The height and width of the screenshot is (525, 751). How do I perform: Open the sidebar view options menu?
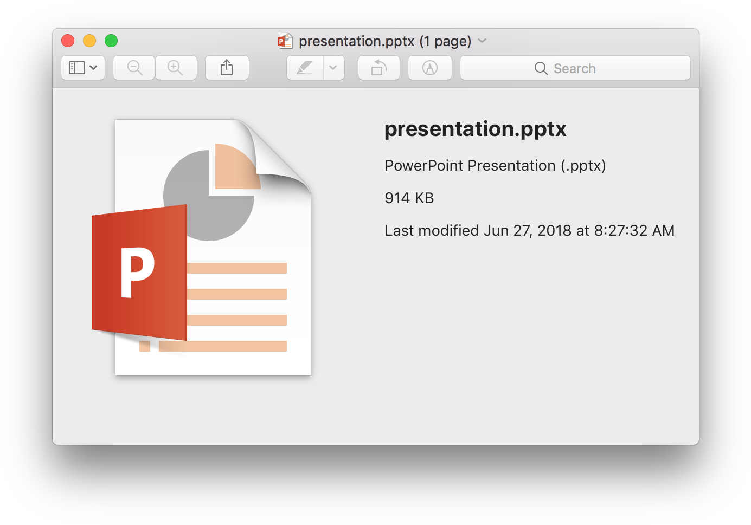pyautogui.click(x=83, y=68)
